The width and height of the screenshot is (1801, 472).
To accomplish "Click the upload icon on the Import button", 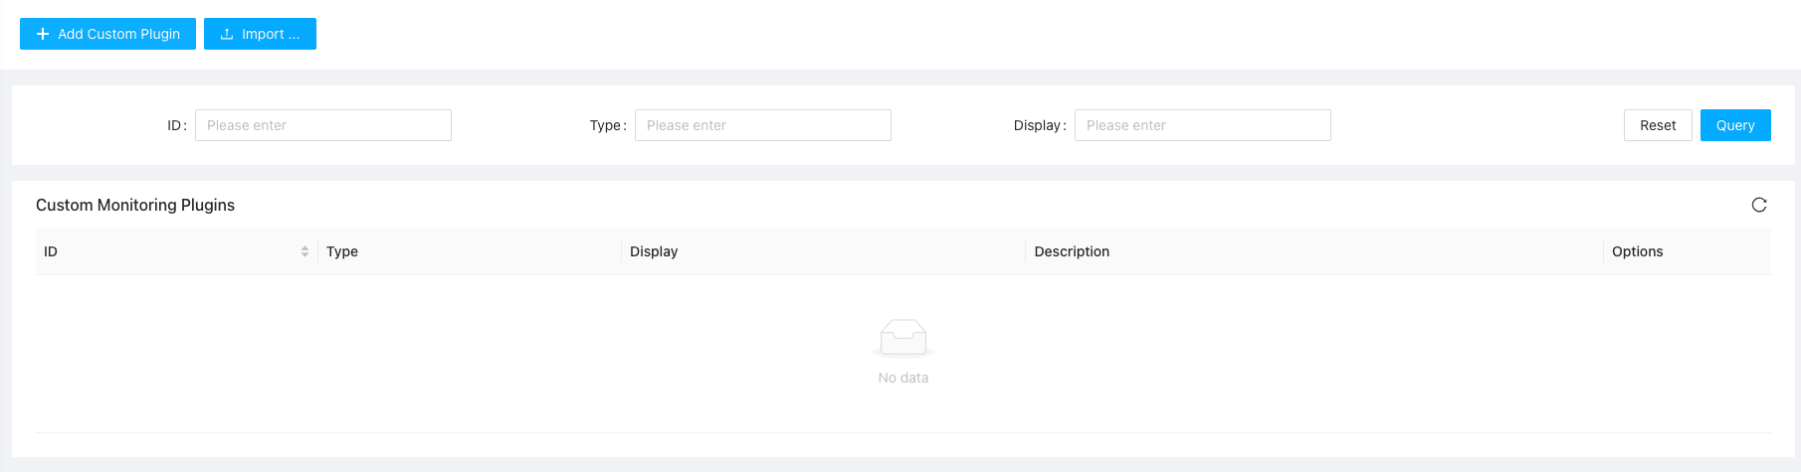I will (x=227, y=34).
